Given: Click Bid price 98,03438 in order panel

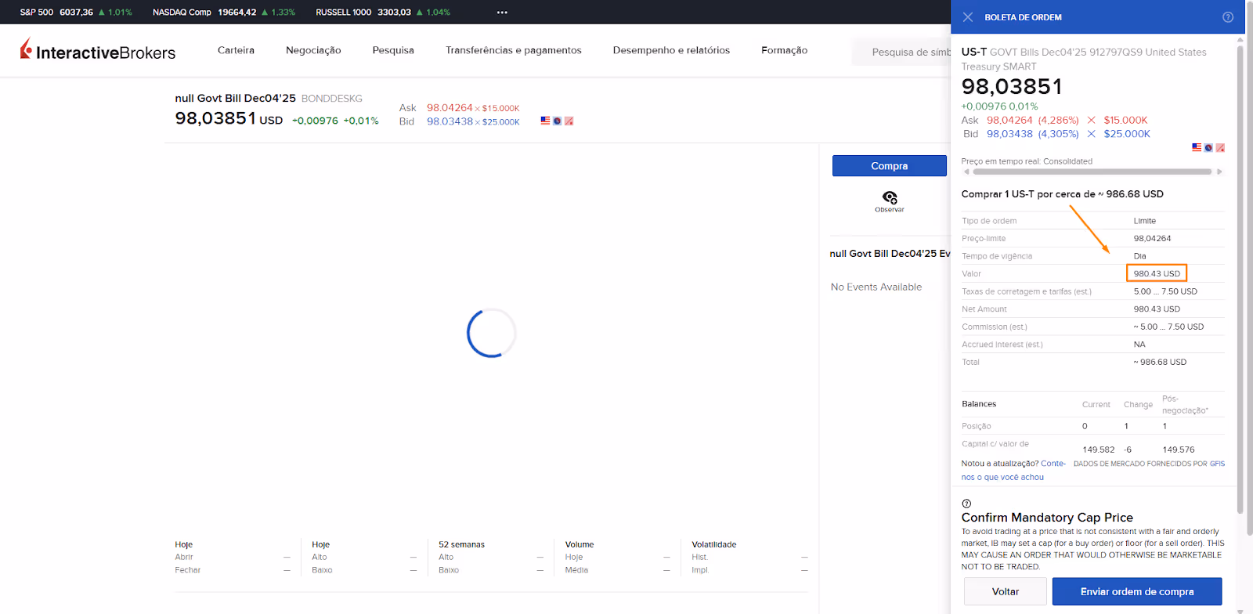Looking at the screenshot, I should 1009,134.
